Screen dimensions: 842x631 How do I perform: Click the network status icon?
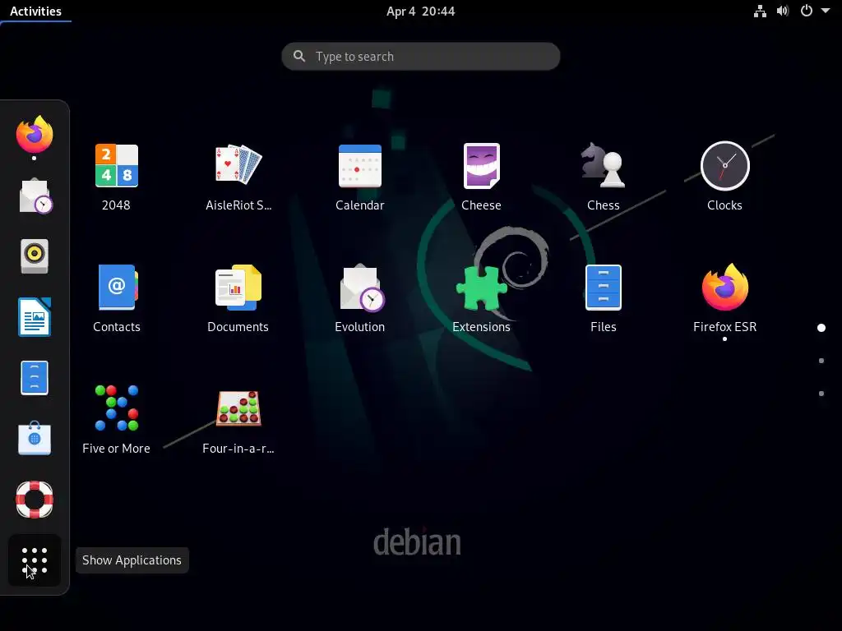click(x=760, y=12)
